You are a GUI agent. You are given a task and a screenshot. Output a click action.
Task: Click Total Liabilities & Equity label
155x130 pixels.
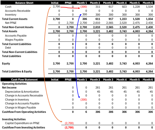coord(17,71)
